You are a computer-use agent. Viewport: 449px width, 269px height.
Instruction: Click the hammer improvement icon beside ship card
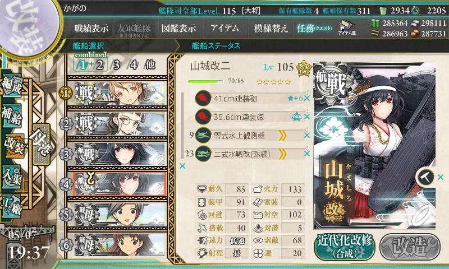point(425,177)
